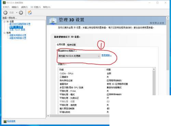Click the Forward arrow toolbar icon

coord(21,13)
